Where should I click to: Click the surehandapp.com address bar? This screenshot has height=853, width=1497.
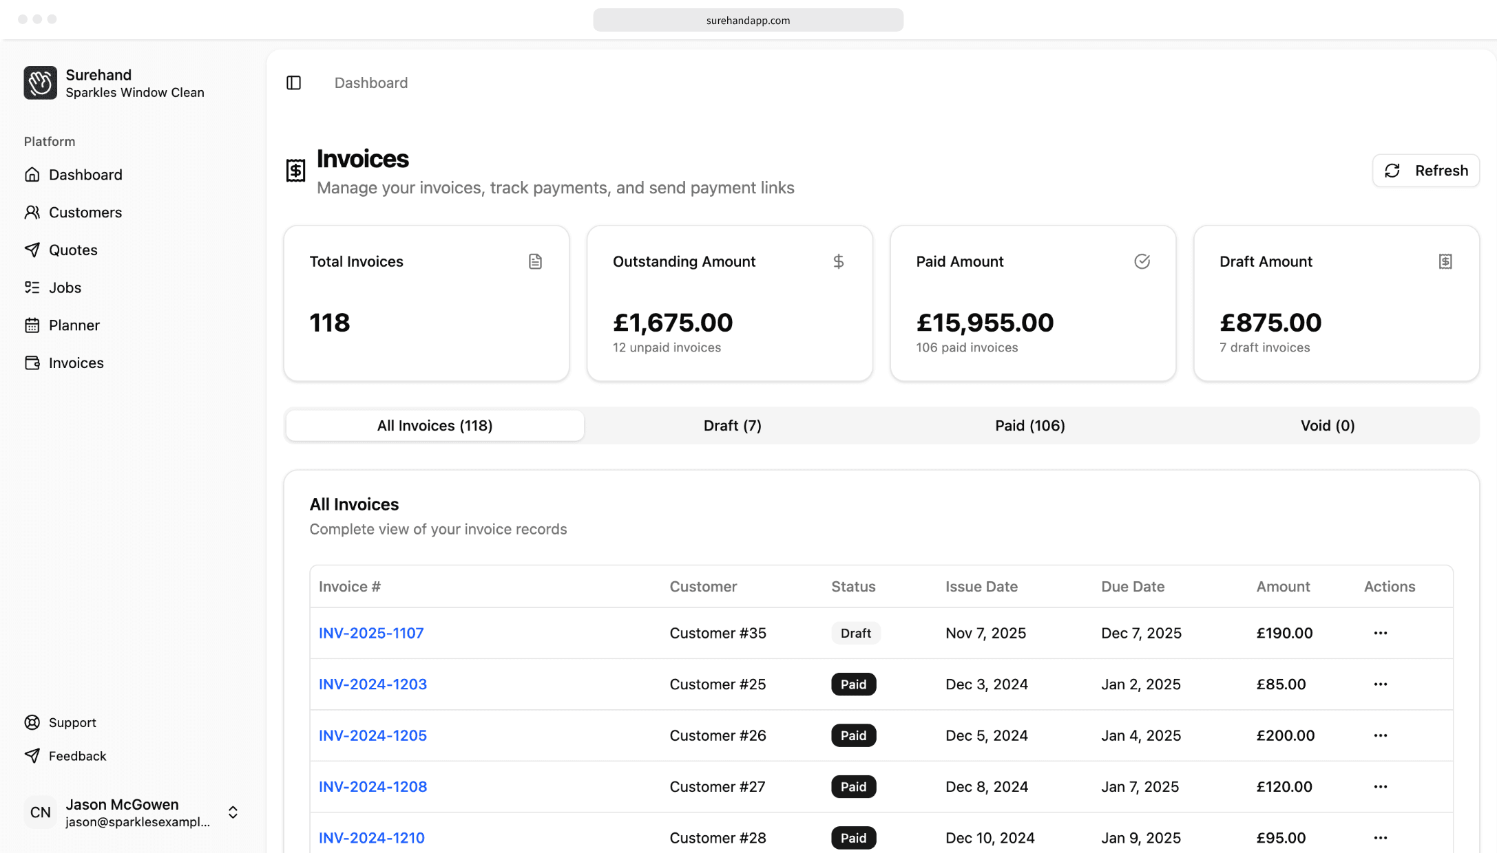748,21
